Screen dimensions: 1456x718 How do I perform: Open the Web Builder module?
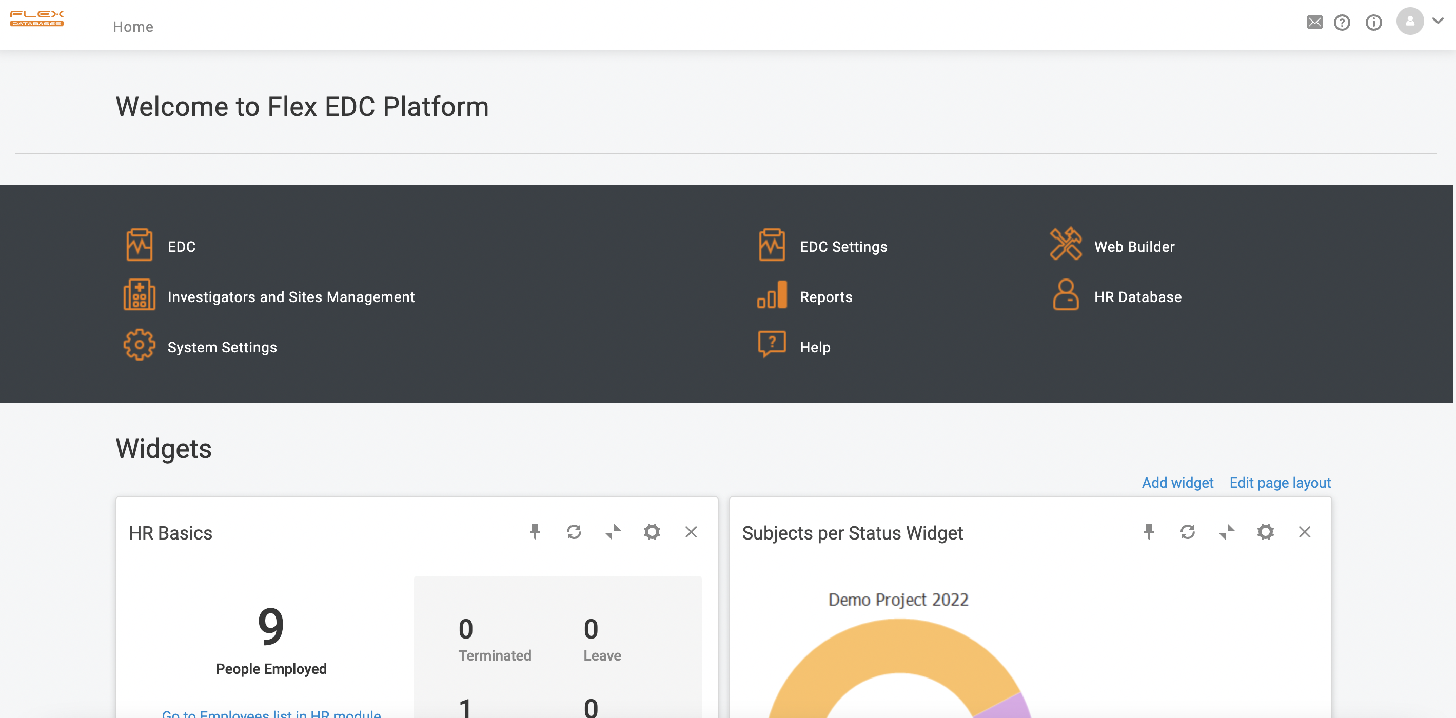tap(1134, 247)
